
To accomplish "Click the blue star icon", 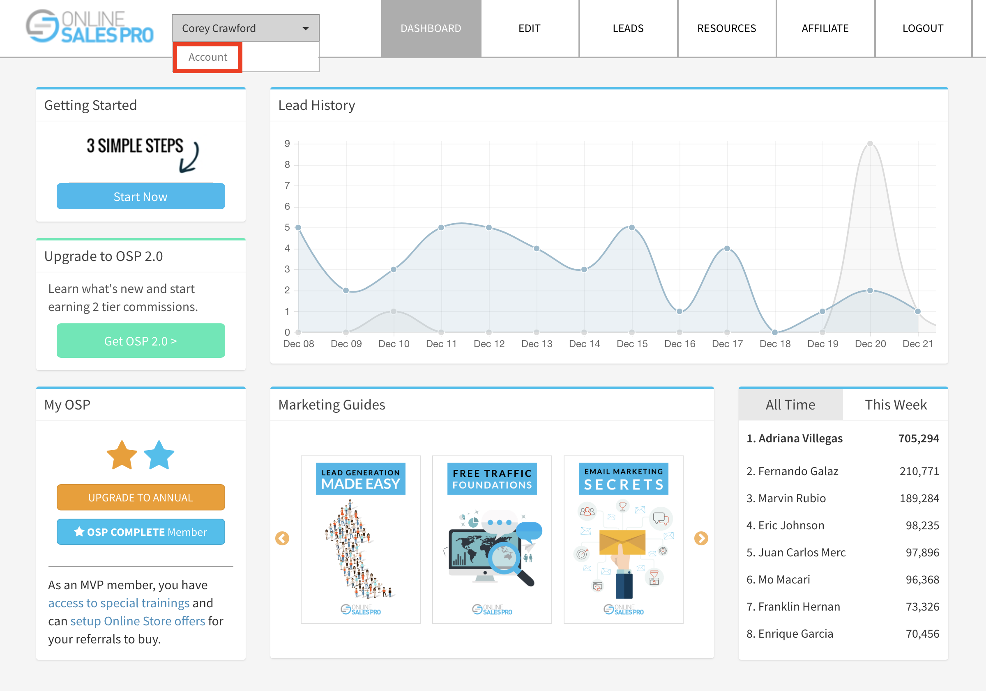I will point(159,455).
